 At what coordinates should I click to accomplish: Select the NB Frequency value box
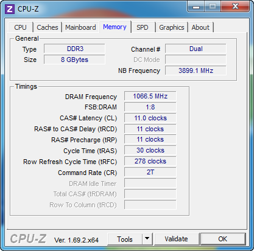tap(196, 70)
